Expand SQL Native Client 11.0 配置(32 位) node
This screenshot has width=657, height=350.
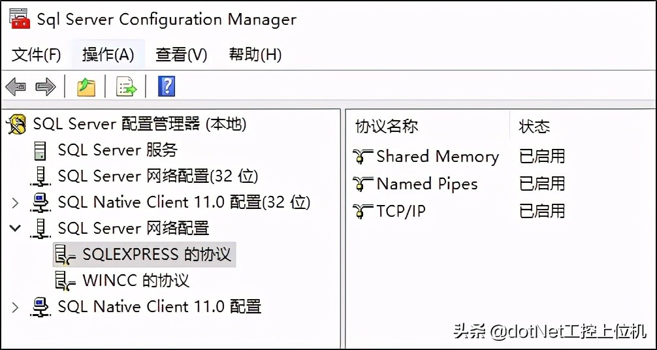pyautogui.click(x=15, y=202)
